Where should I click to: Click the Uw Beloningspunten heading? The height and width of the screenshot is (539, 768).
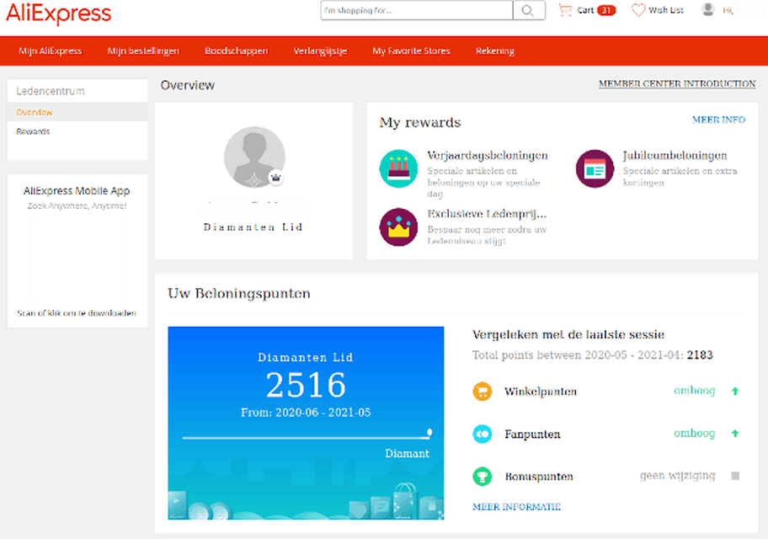click(239, 294)
